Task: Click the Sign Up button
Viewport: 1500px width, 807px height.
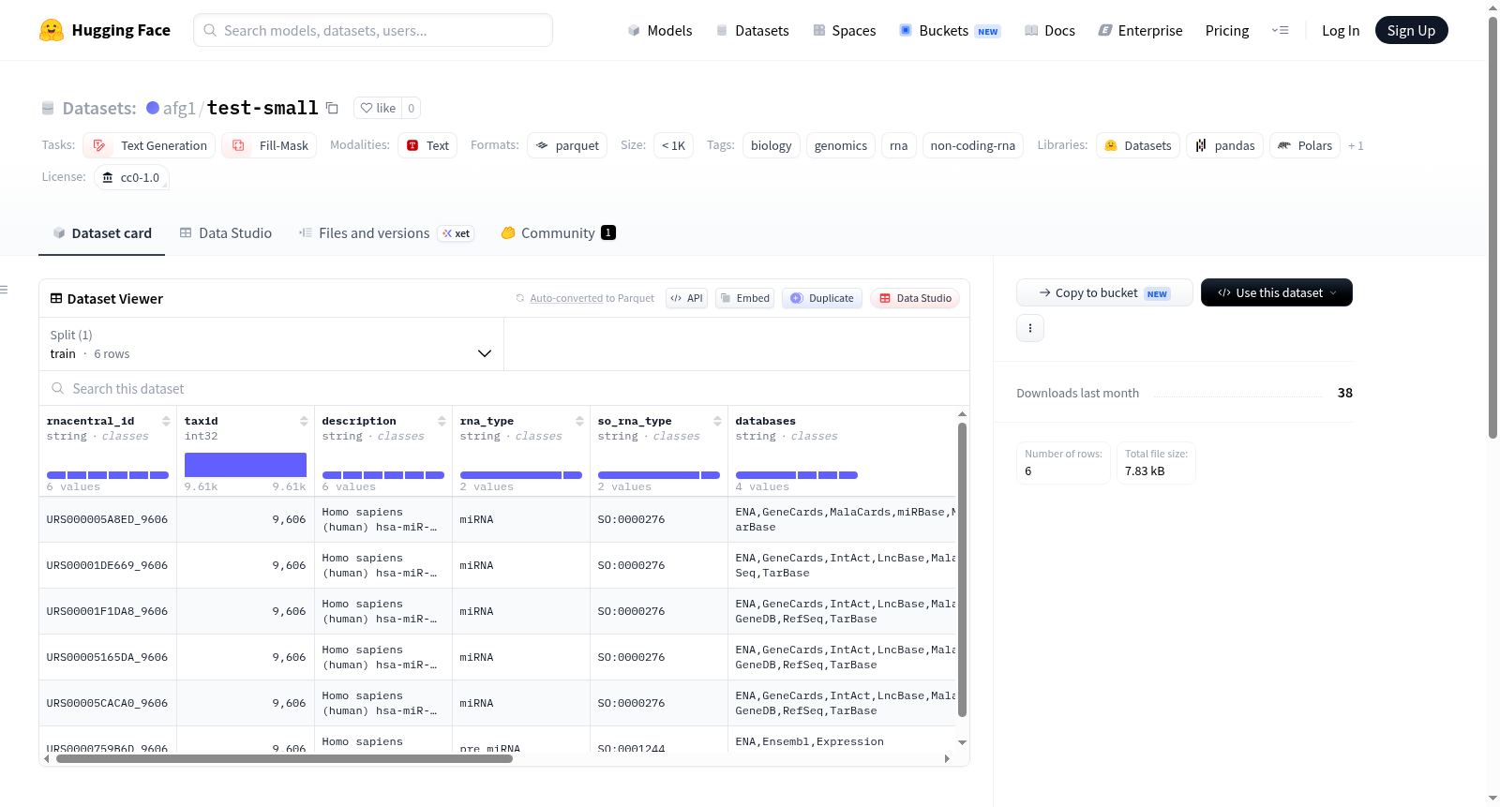Action: 1412,30
